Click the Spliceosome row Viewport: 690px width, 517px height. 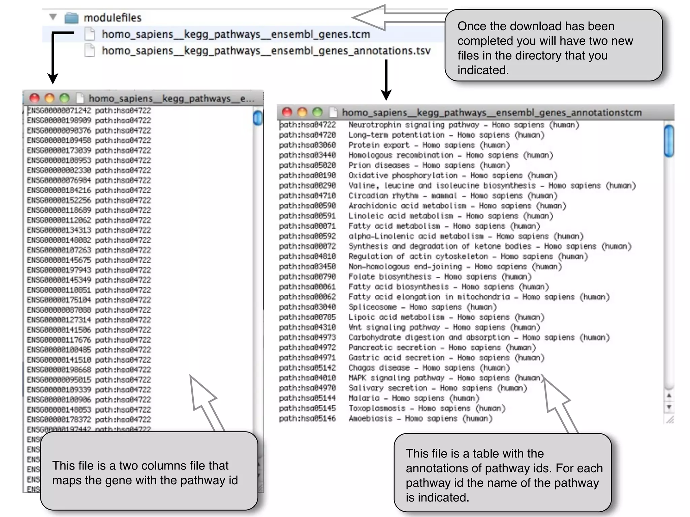point(388,307)
